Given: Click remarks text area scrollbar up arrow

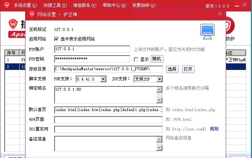Looking at the screenshot, I should (x=159, y=139).
